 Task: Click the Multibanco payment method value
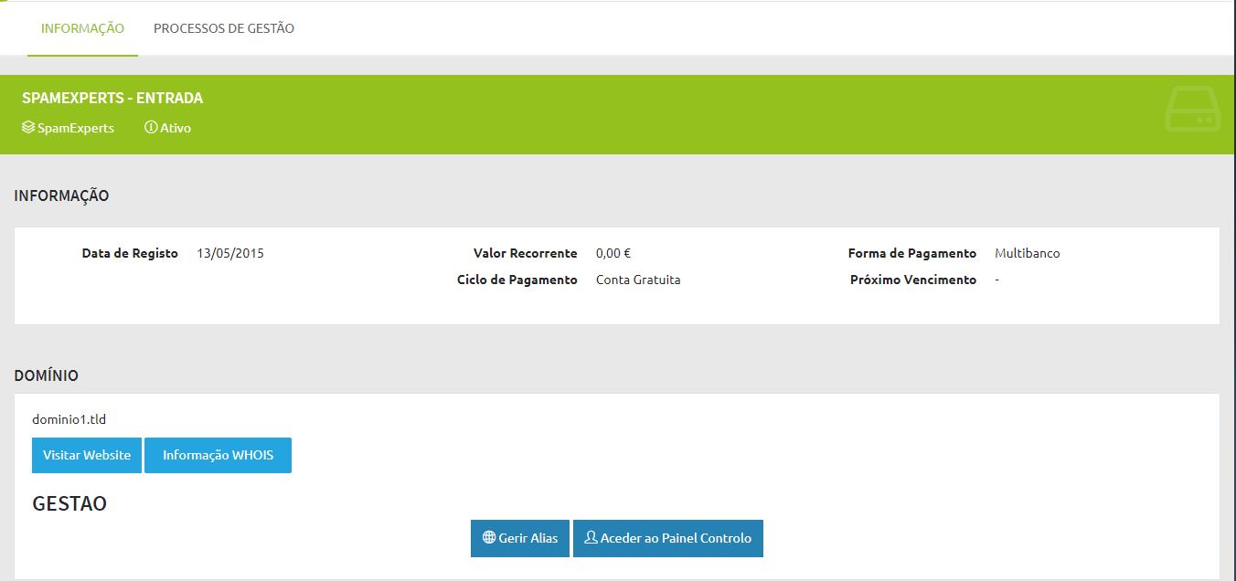tap(1027, 253)
